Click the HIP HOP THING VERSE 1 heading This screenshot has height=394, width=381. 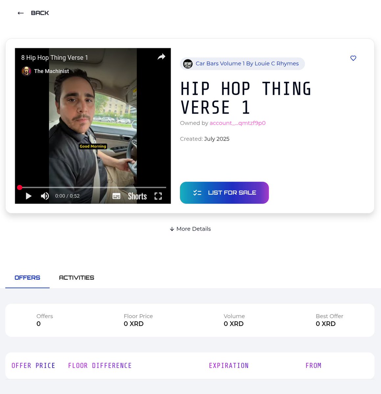246,98
